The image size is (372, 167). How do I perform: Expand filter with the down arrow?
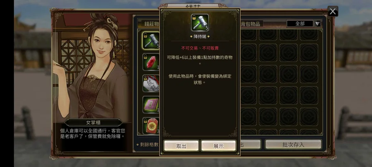(x=317, y=24)
